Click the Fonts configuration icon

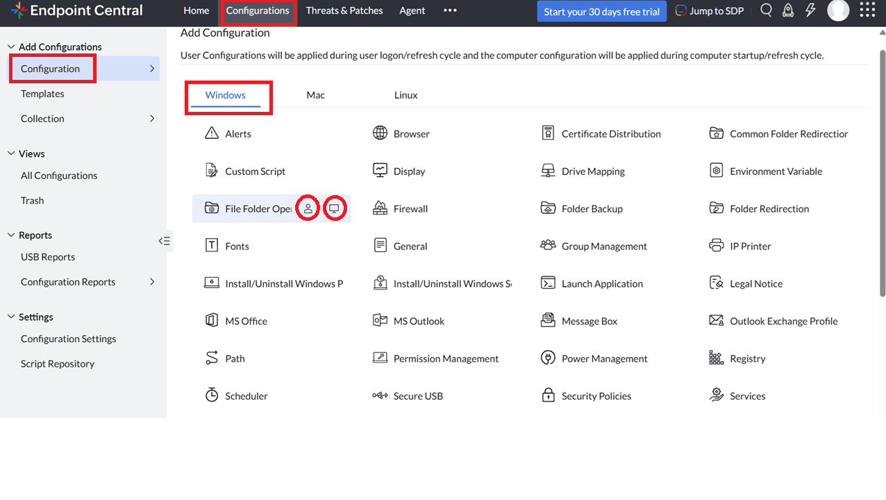click(212, 245)
